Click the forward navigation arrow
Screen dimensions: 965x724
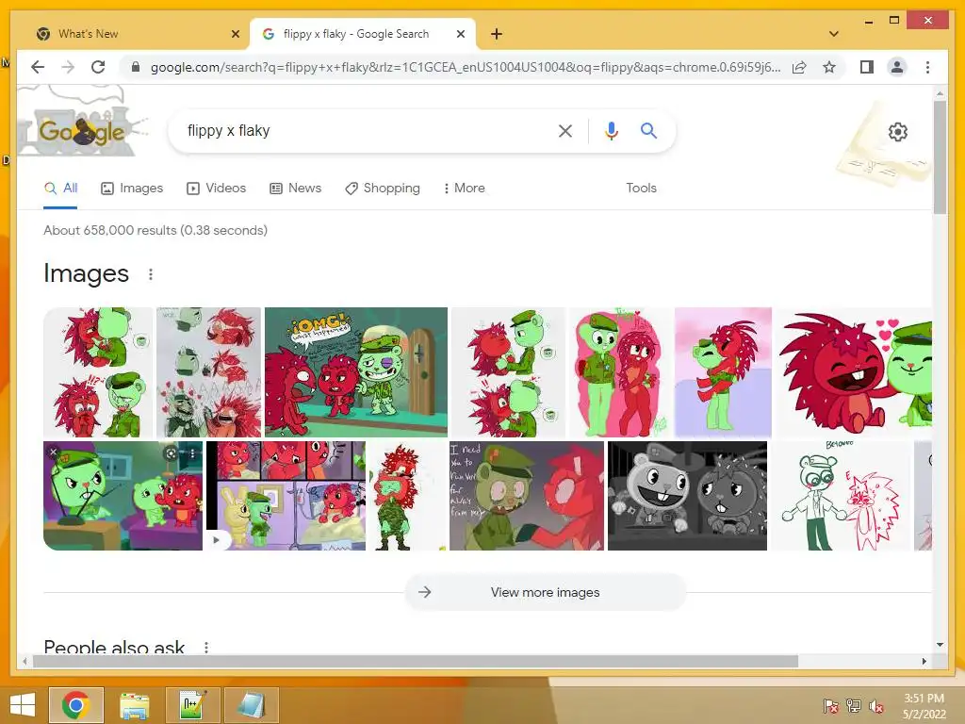(x=68, y=67)
